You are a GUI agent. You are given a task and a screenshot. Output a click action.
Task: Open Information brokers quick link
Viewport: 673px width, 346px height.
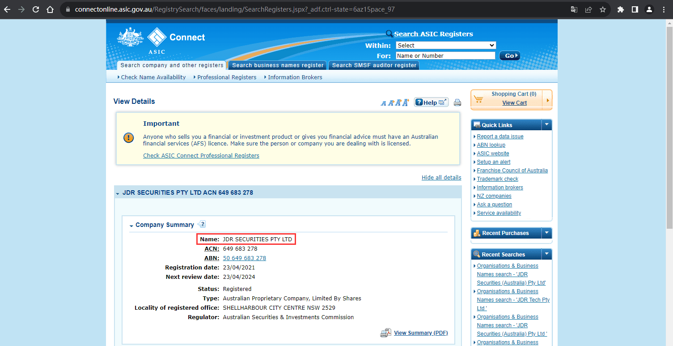(500, 188)
